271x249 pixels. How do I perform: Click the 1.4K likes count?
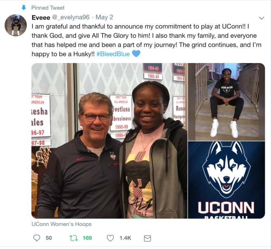(125, 238)
